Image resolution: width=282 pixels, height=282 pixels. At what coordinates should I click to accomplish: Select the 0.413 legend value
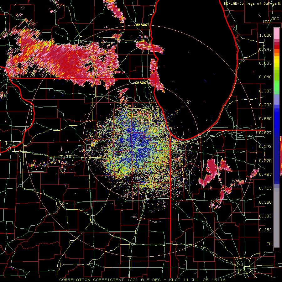coord(265,188)
